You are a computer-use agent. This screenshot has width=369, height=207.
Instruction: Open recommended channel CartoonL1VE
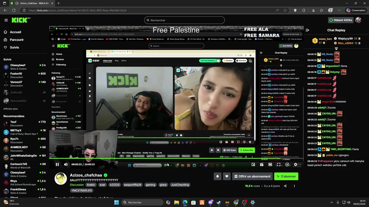click(25, 166)
